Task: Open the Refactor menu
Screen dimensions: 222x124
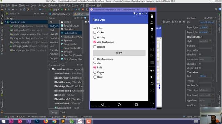Action: (53, 6)
